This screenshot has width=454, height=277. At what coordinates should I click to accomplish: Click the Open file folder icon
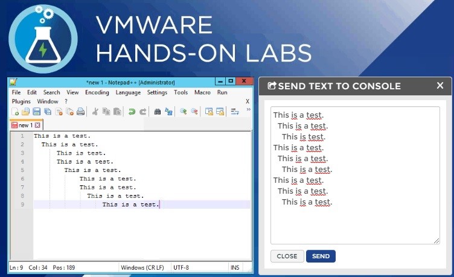coord(26,112)
